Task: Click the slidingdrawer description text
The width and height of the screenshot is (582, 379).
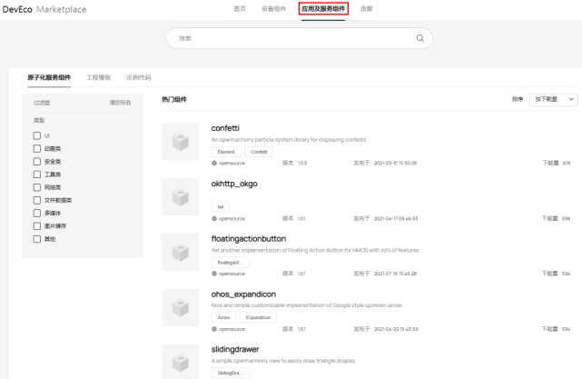Action: 283,361
